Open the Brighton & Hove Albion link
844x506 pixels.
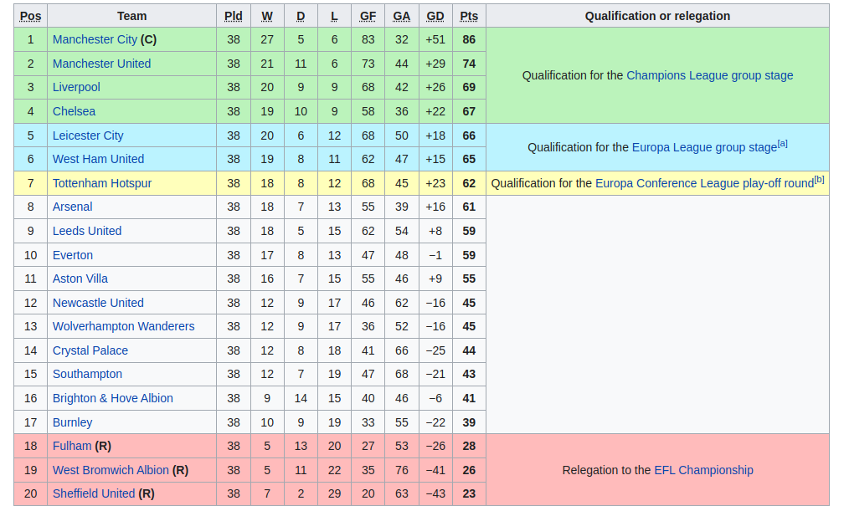112,398
